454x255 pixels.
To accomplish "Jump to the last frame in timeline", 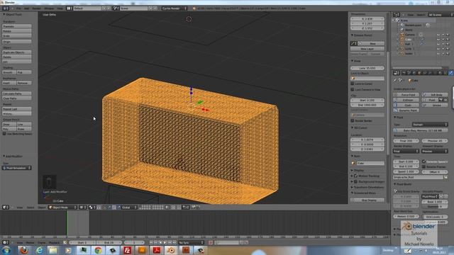I will (x=175, y=242).
